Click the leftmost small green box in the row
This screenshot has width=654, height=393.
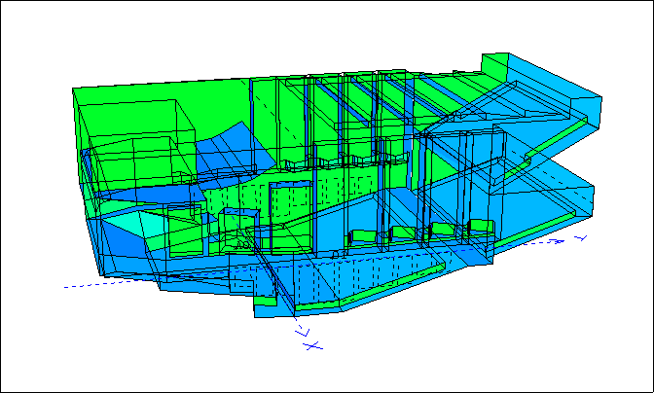[x=360, y=238]
